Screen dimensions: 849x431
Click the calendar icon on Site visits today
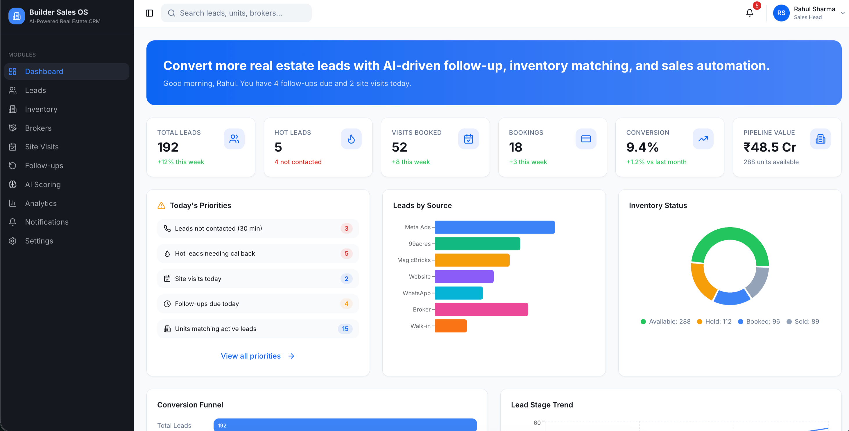click(x=167, y=279)
